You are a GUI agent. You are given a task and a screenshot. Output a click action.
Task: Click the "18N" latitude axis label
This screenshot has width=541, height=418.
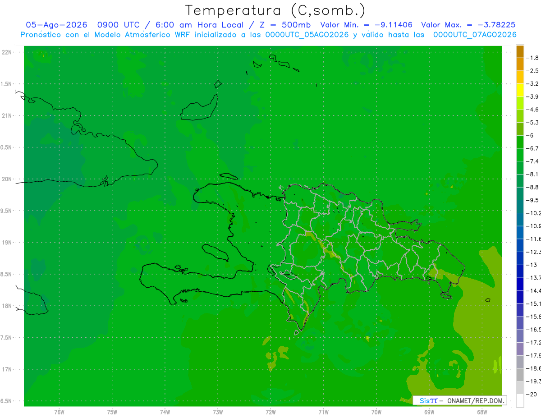[x=8, y=306]
